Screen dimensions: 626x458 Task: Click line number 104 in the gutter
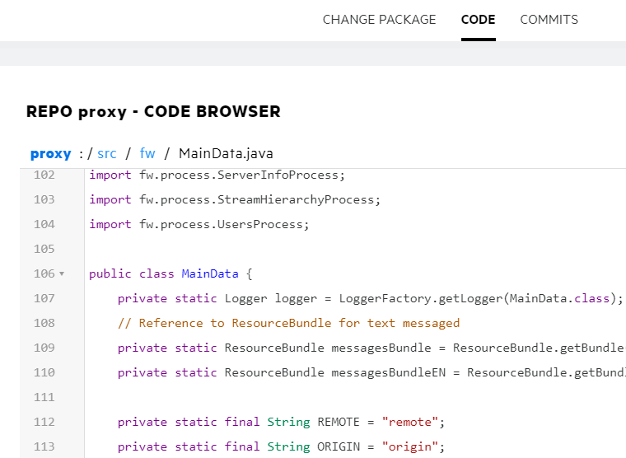point(44,224)
